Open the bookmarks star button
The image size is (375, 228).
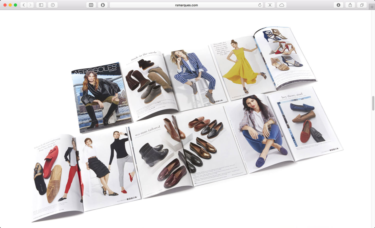click(x=270, y=5)
